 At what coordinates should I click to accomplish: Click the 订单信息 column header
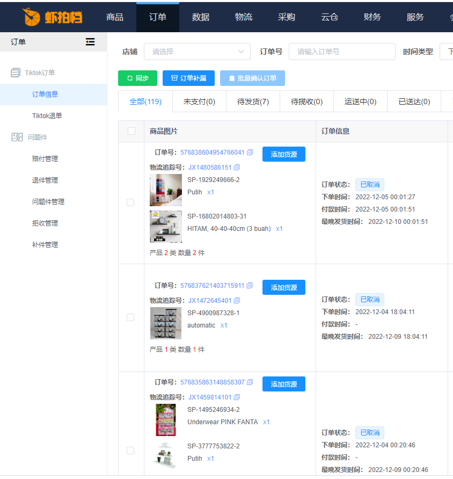335,132
